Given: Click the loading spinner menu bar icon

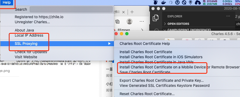Looking at the screenshot, I should coord(171,2).
